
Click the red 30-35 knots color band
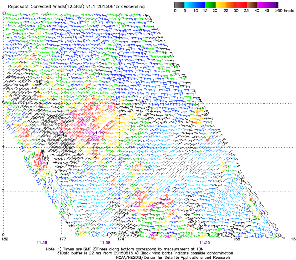pos(242,5)
